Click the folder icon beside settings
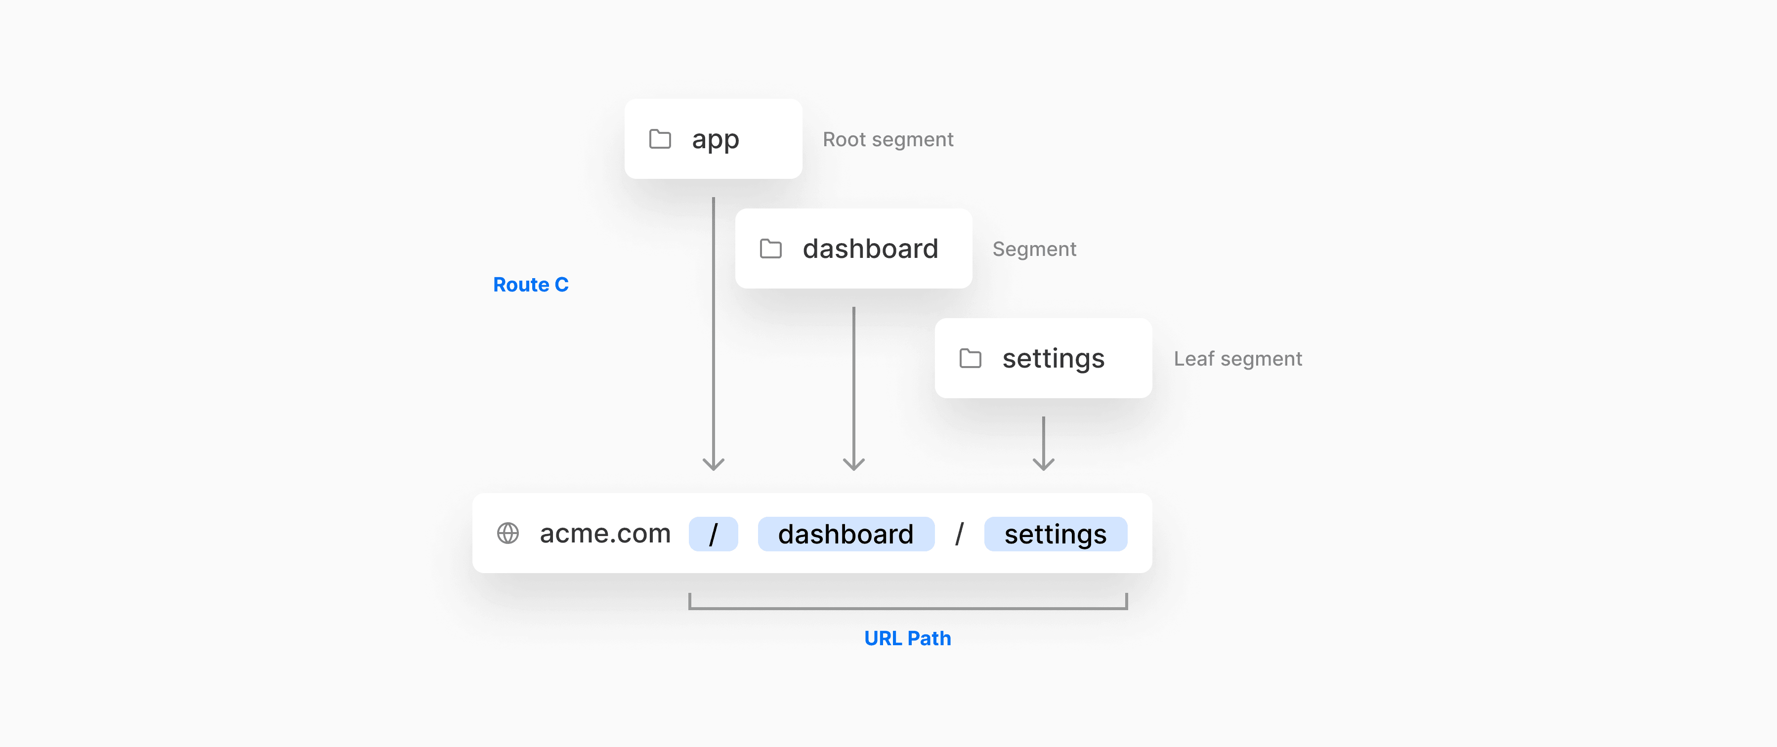 pyautogui.click(x=970, y=359)
